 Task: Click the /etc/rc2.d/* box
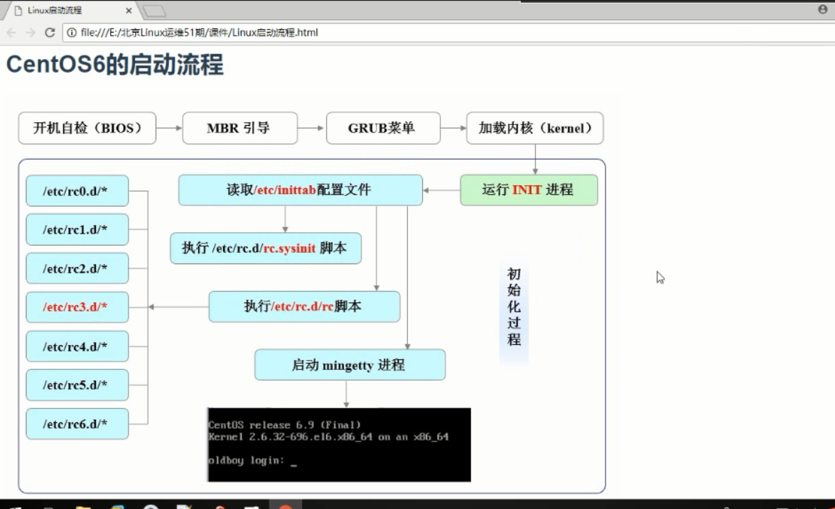[77, 268]
